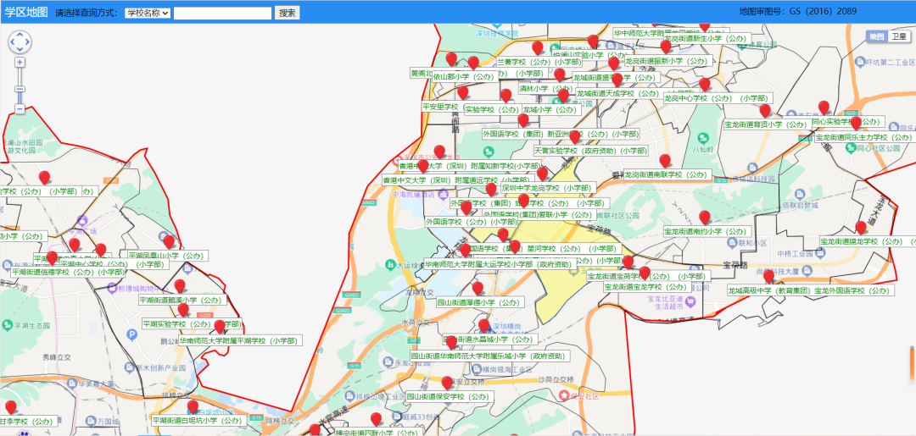Screen dimensions: 916x436
Task: Select the 园山街道保安学校 (公办) label
Action: [450, 397]
